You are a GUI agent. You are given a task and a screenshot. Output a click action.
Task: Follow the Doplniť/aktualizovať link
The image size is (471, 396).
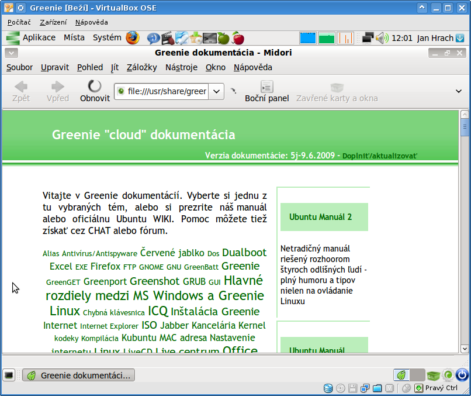point(380,156)
